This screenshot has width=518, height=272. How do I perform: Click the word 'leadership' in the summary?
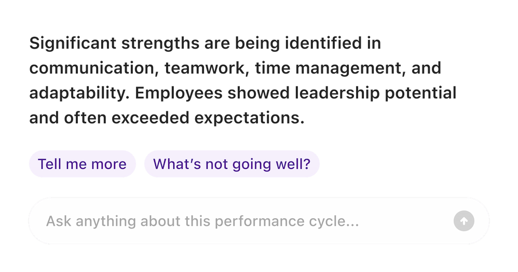click(x=337, y=93)
